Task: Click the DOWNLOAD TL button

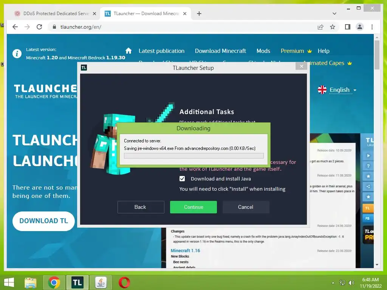Action: click(44, 221)
